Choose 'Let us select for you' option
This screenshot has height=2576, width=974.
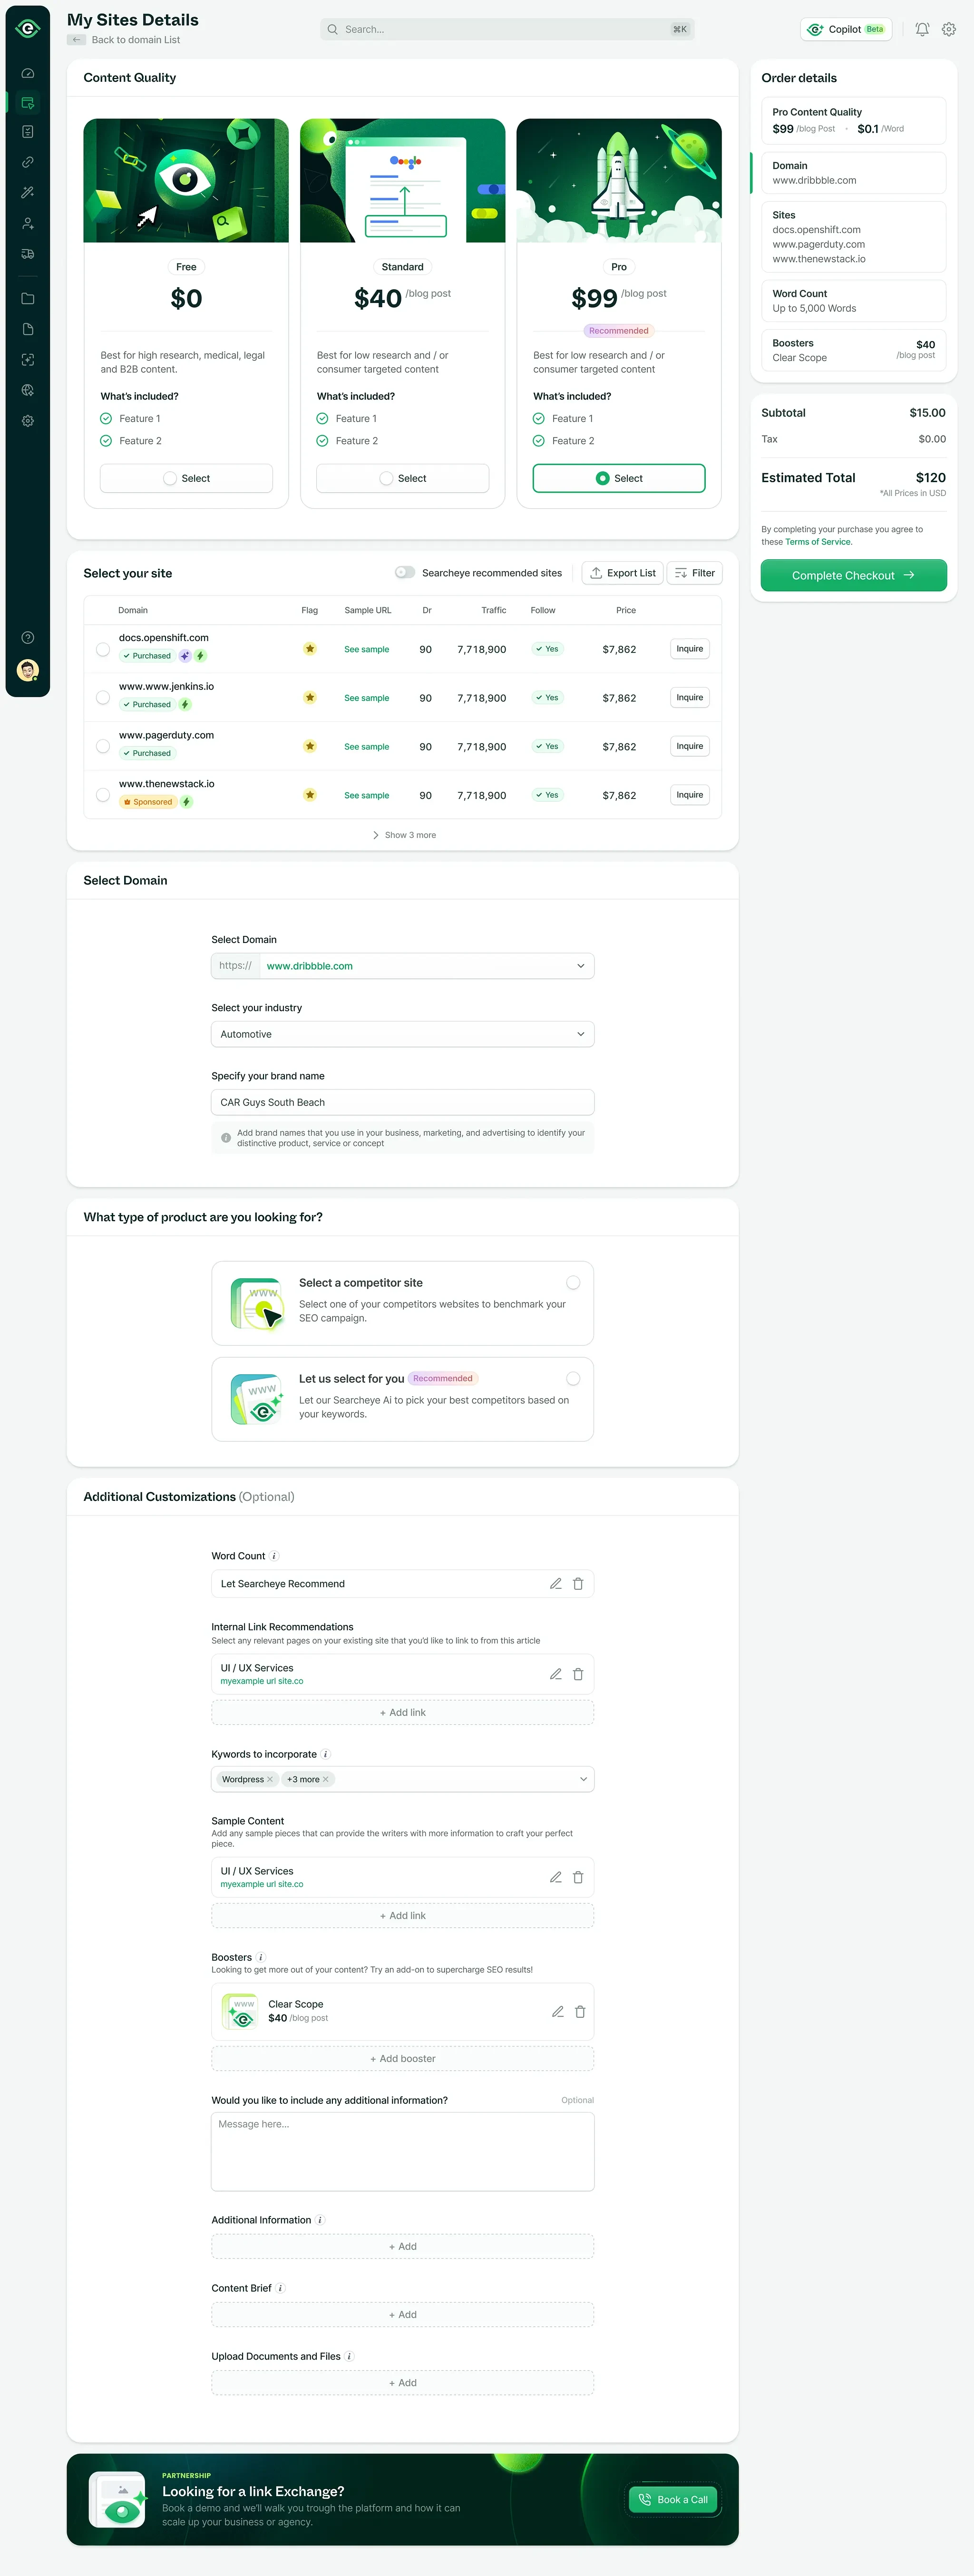click(573, 1378)
